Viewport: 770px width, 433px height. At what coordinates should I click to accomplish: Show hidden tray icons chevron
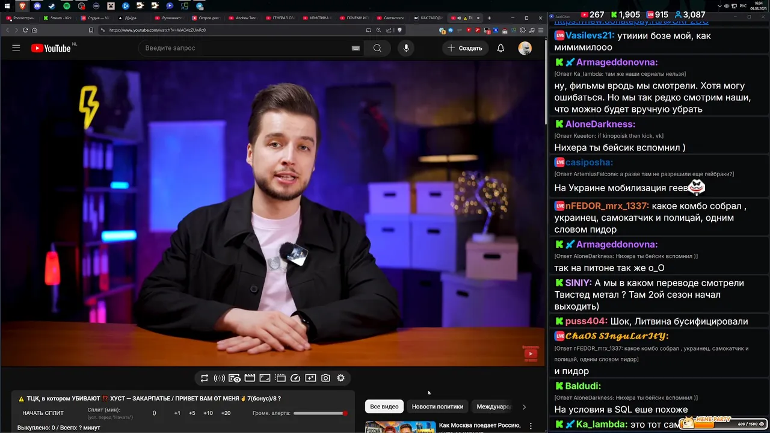pos(720,6)
